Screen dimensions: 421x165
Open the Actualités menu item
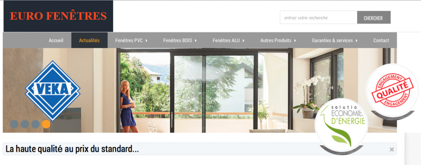pos(89,40)
